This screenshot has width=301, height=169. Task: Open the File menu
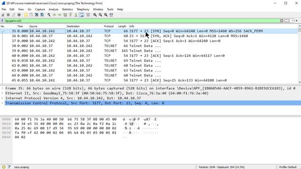click(4, 9)
